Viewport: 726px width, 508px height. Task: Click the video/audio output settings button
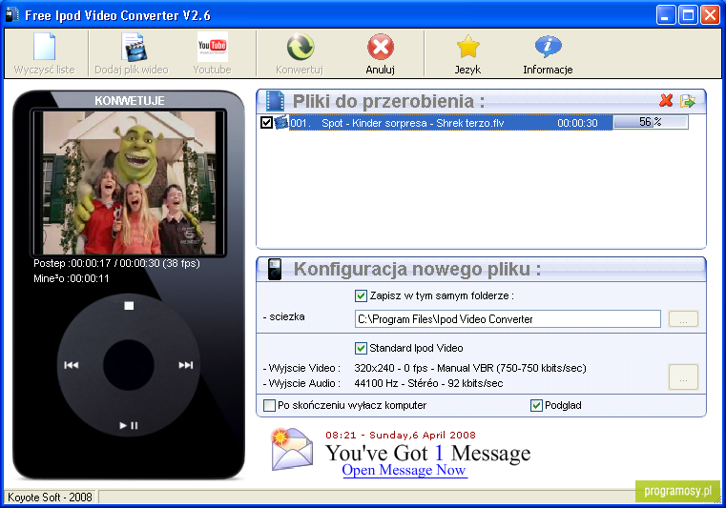tap(683, 376)
